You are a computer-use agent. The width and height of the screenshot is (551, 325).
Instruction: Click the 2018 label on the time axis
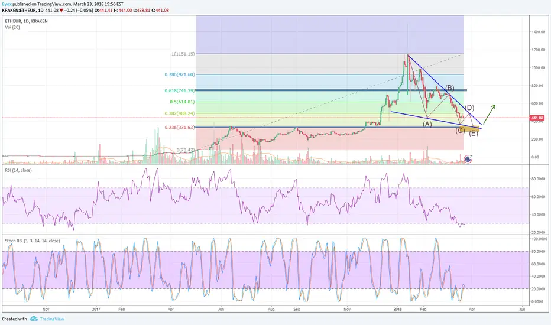[398, 310]
